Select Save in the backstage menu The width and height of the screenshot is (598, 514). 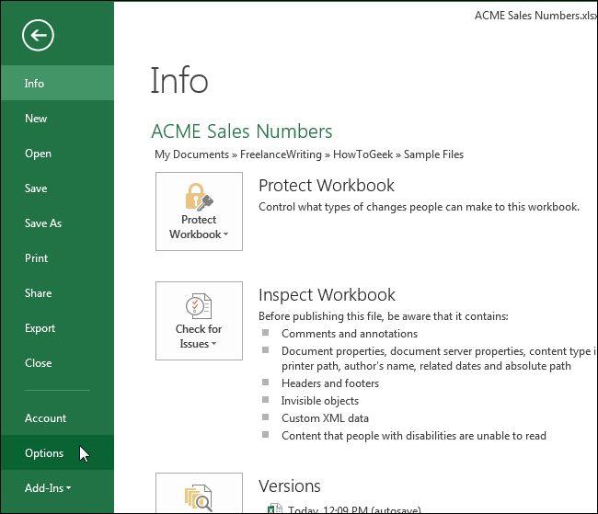(36, 188)
